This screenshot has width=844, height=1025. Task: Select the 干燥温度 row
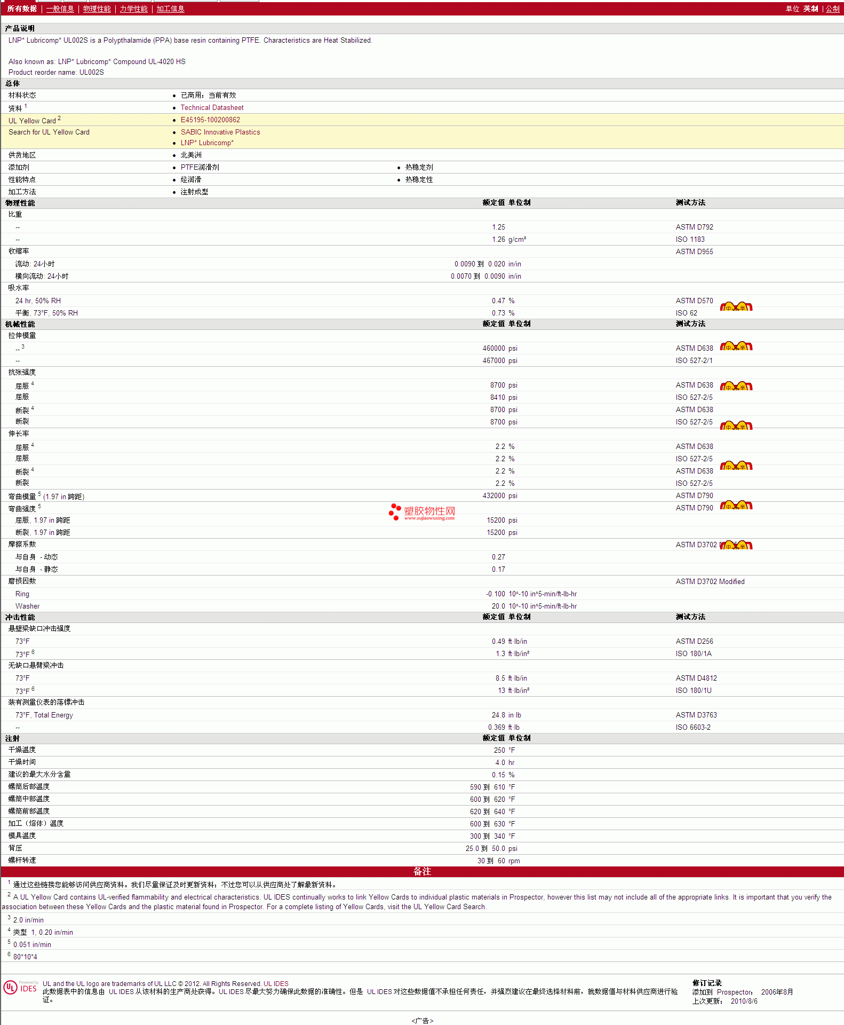422,750
